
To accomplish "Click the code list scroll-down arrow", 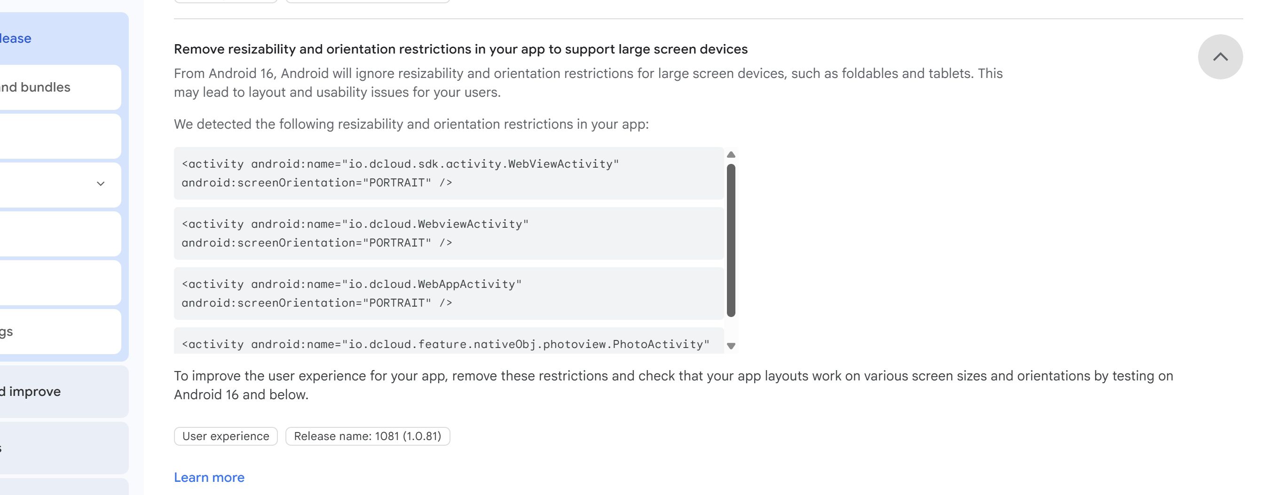I will tap(731, 346).
